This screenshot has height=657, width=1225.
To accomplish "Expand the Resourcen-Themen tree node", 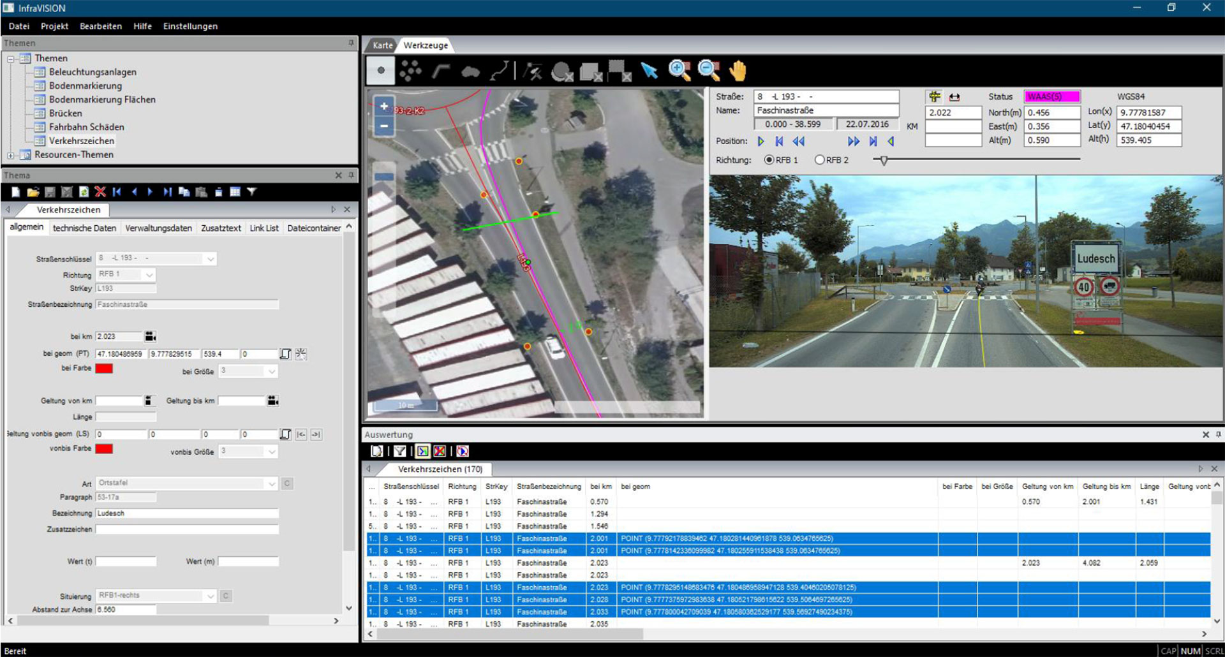I will (x=11, y=155).
